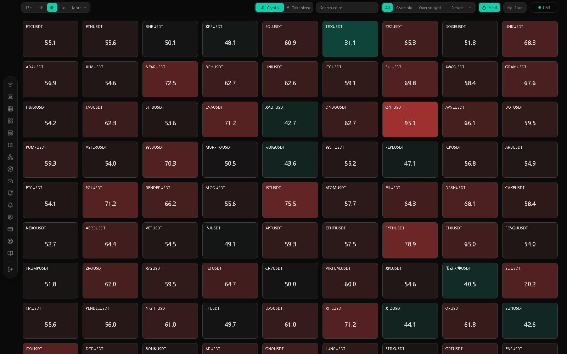Open the NEARUSDT tile showing 72.5

(x=170, y=79)
